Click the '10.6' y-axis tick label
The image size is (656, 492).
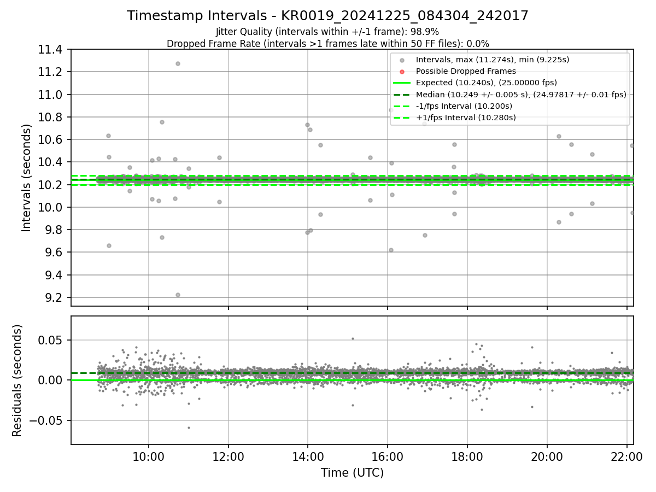[51, 140]
